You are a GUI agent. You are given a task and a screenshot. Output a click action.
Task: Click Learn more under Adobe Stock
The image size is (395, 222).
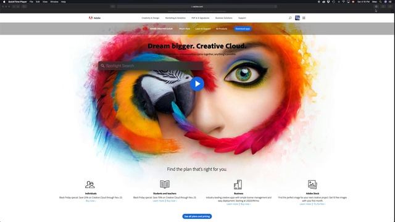pos(306,204)
